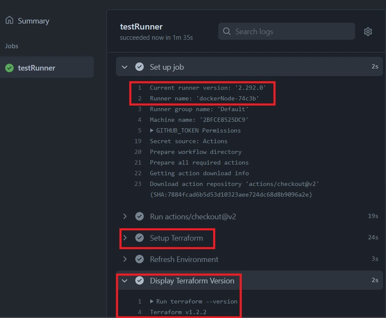Click the Summary home icon
Viewport: 386px width, 318px height.
9,21
